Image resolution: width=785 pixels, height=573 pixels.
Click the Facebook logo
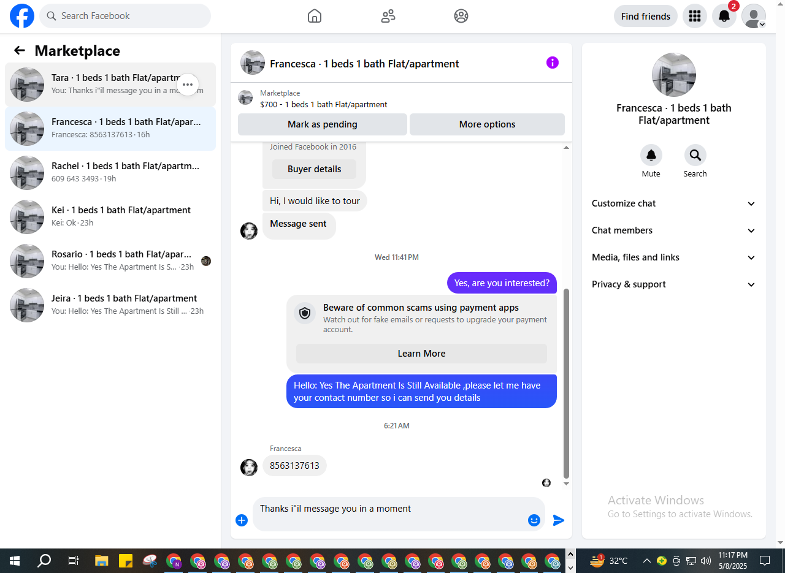click(22, 16)
